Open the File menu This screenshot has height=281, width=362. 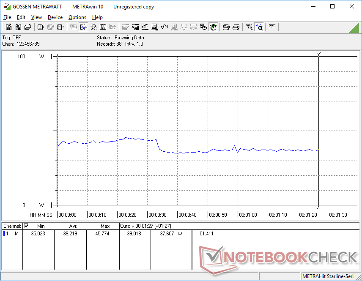tap(7, 17)
